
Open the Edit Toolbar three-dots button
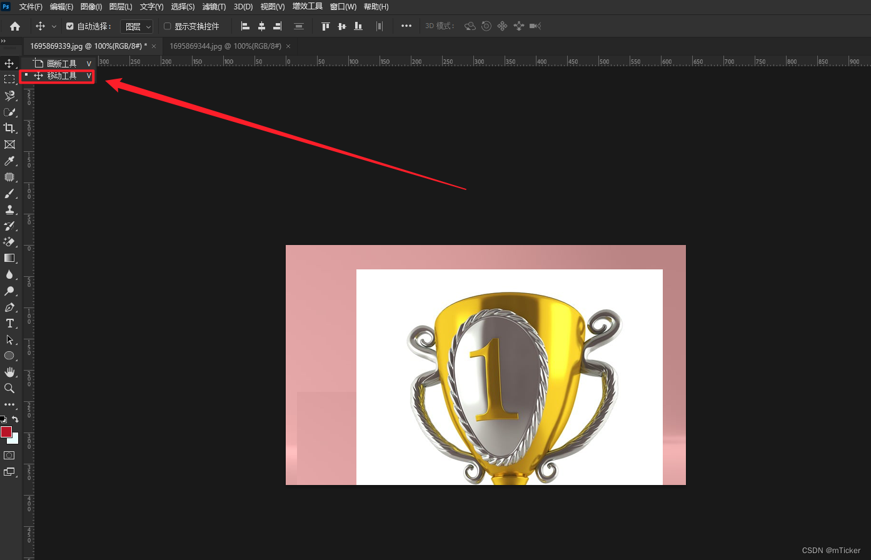tap(9, 404)
